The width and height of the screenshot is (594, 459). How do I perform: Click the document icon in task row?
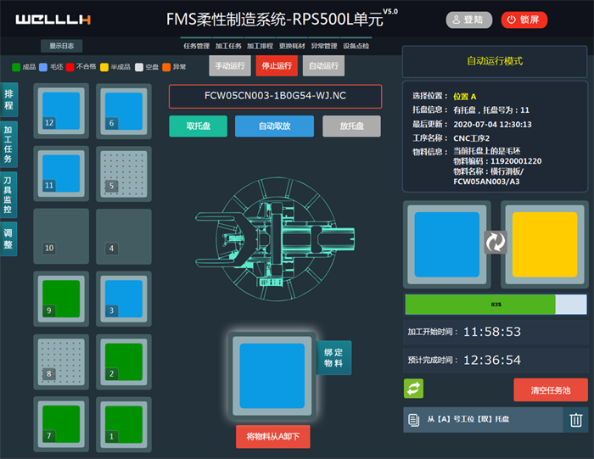[x=414, y=420]
